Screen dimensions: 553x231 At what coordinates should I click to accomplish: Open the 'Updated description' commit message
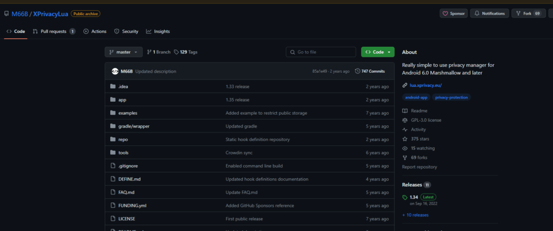[x=156, y=72]
